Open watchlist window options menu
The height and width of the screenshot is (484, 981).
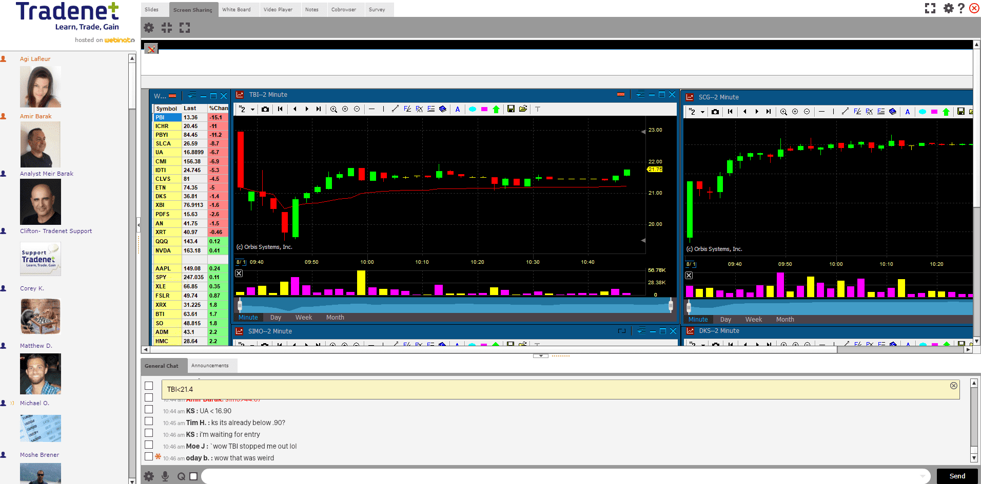pos(192,96)
